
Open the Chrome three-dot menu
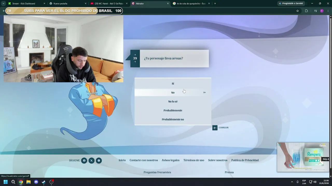[x=328, y=11]
